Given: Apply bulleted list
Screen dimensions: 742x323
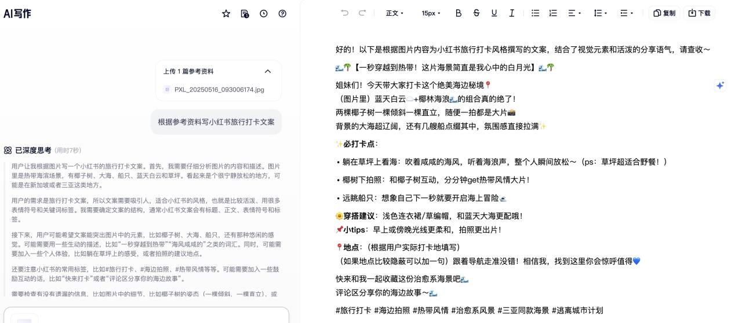Looking at the screenshot, I should point(535,13).
